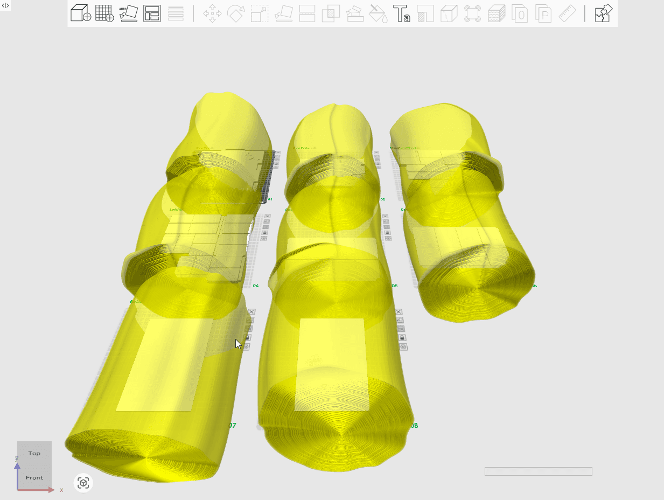
Task: Click the plate number label 01
Action: point(270,199)
